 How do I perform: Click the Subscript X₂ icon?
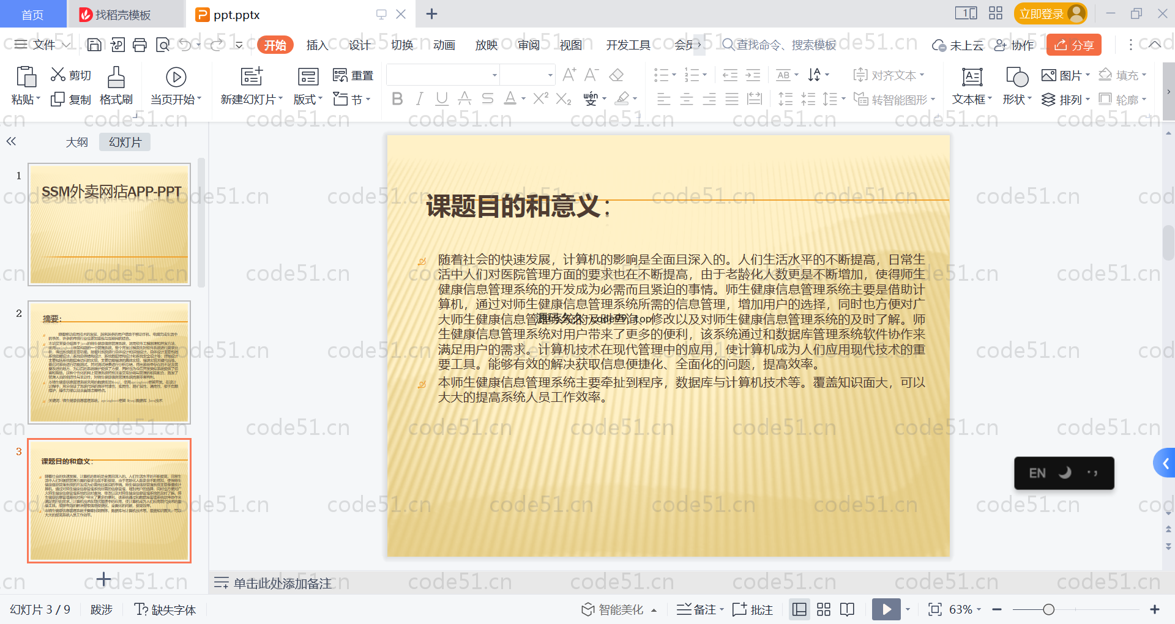click(564, 98)
